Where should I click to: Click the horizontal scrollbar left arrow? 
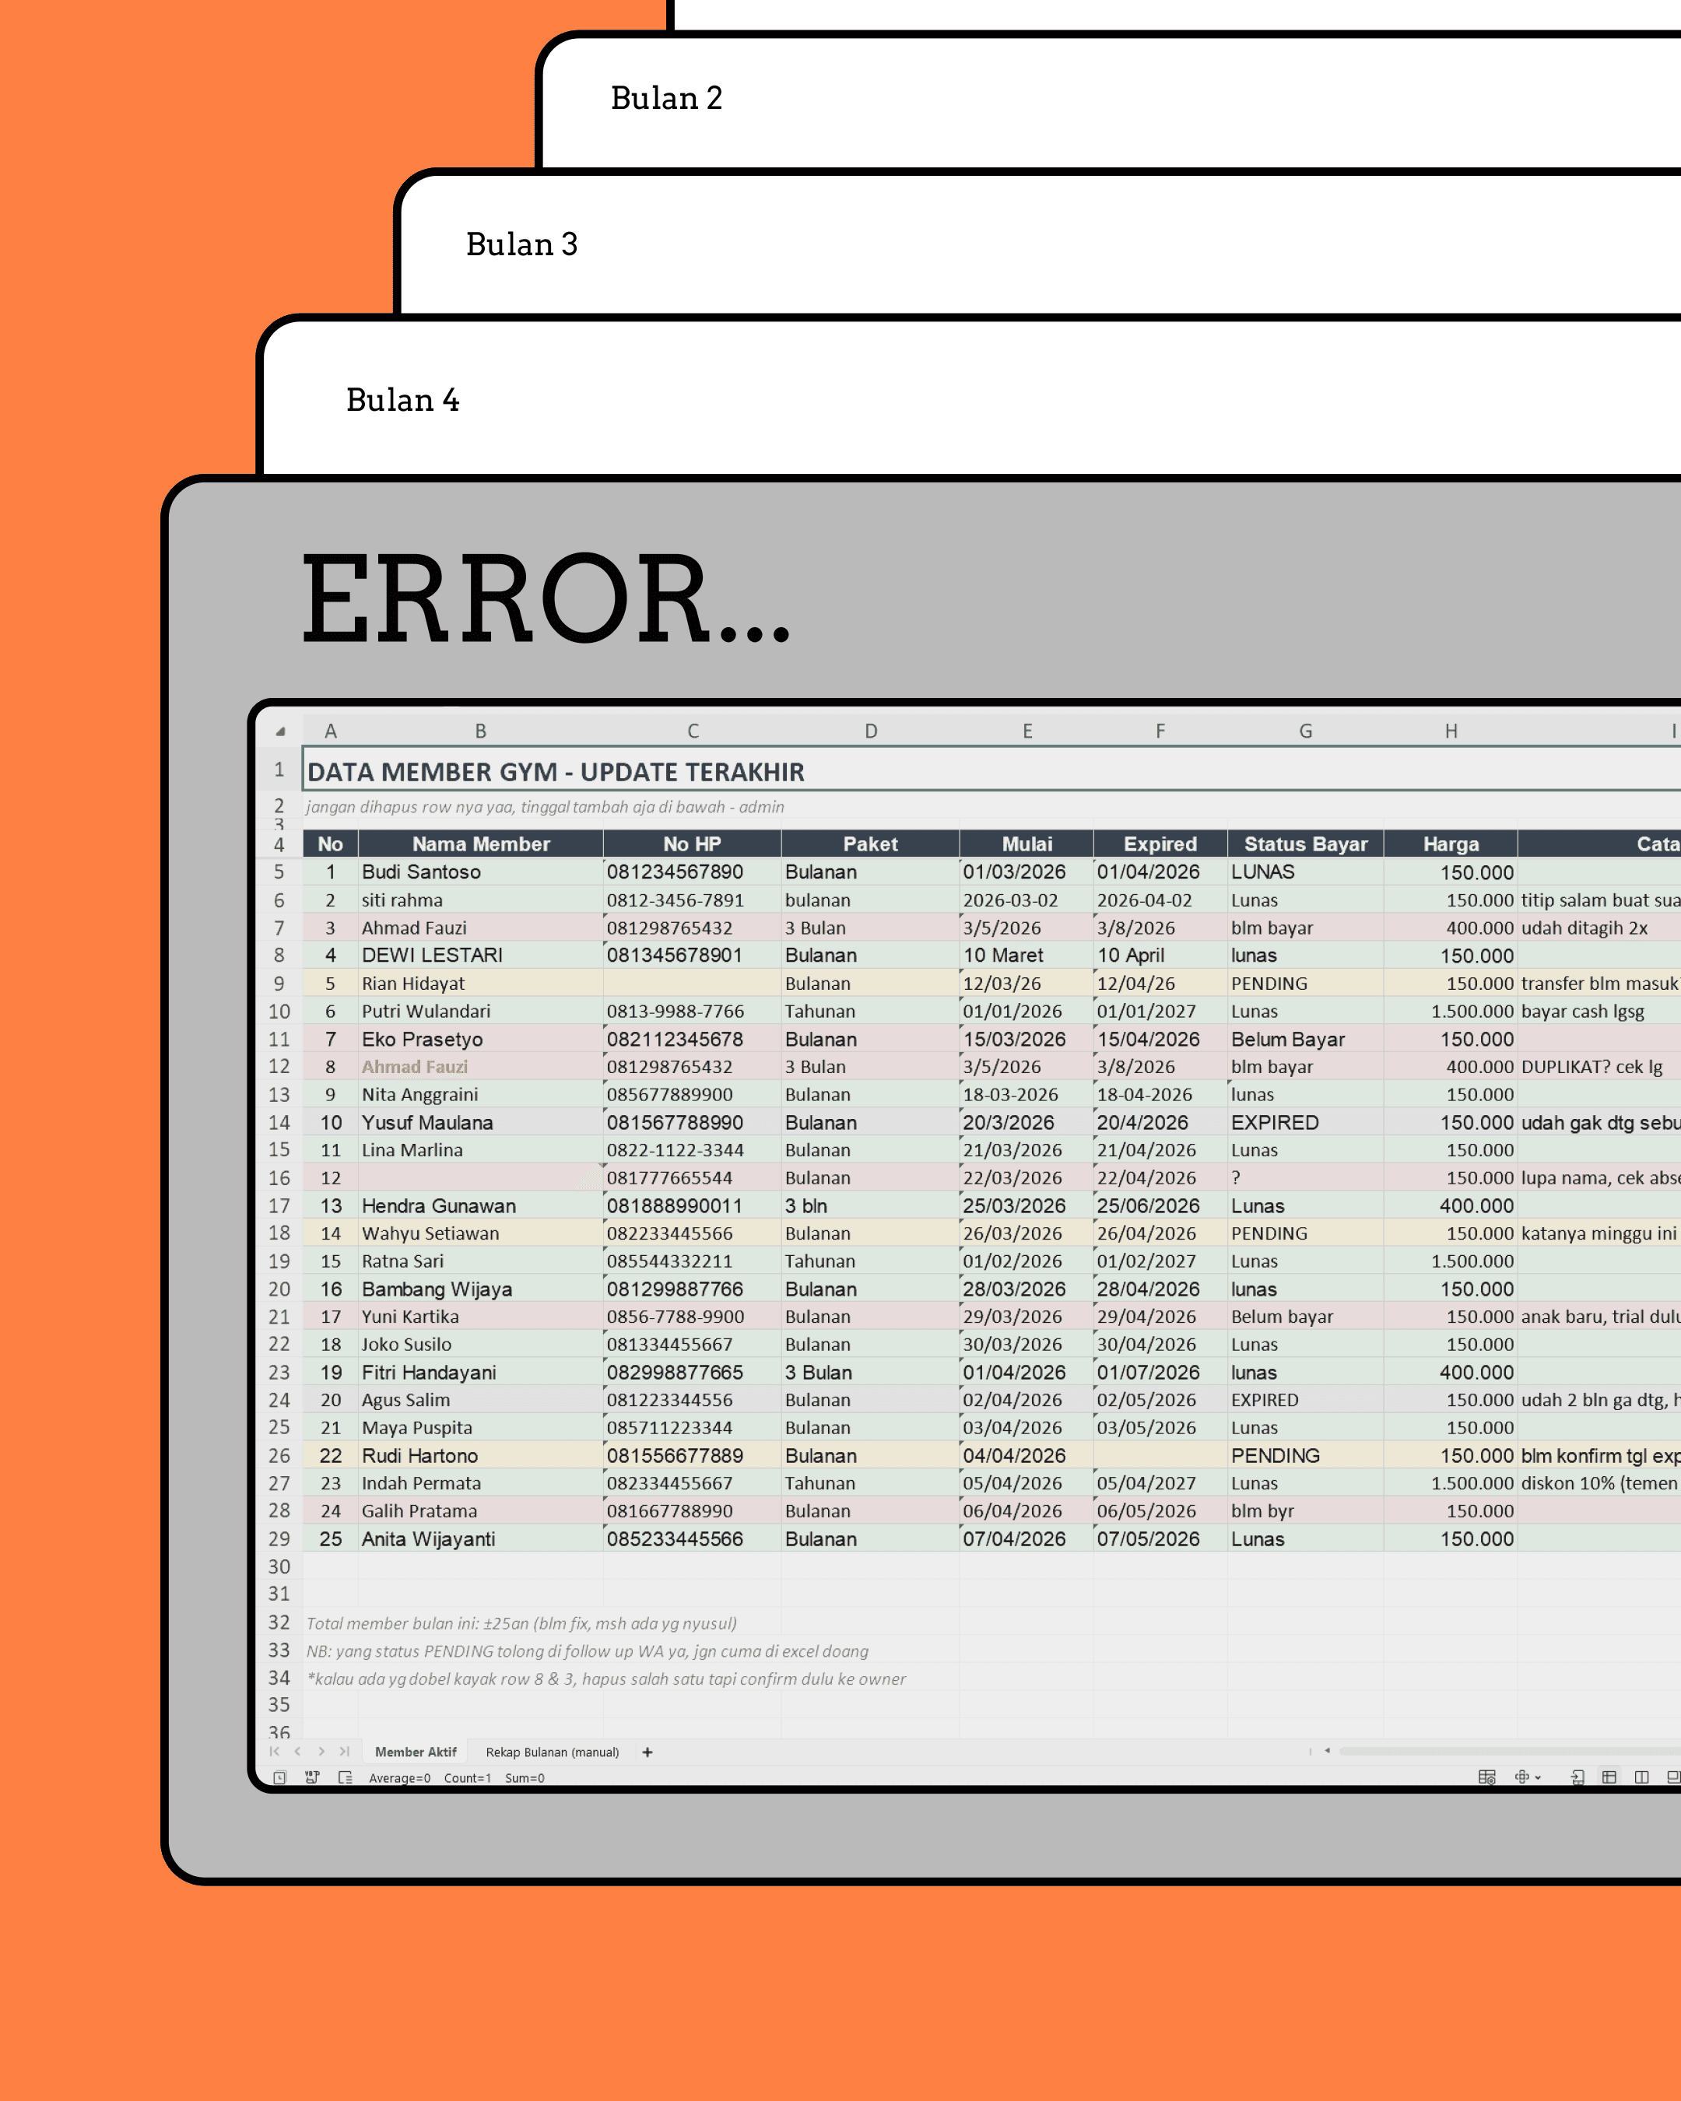[1327, 1751]
